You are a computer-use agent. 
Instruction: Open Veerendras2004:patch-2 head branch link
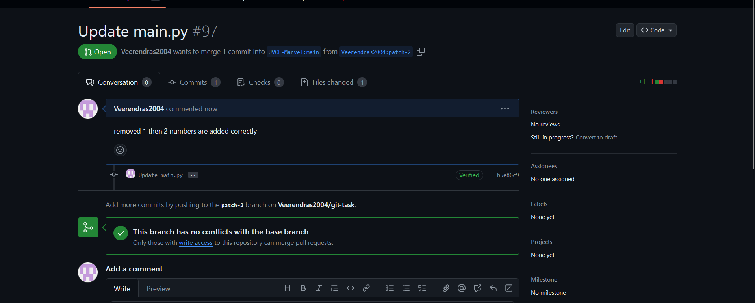point(376,52)
